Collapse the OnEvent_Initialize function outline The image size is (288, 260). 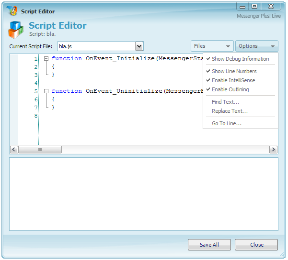tap(46, 59)
